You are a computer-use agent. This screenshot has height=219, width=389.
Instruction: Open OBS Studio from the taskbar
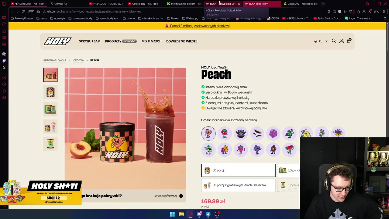[217, 214]
